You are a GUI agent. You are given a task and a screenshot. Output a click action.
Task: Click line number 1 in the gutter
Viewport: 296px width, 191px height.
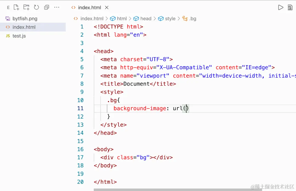tap(82, 27)
